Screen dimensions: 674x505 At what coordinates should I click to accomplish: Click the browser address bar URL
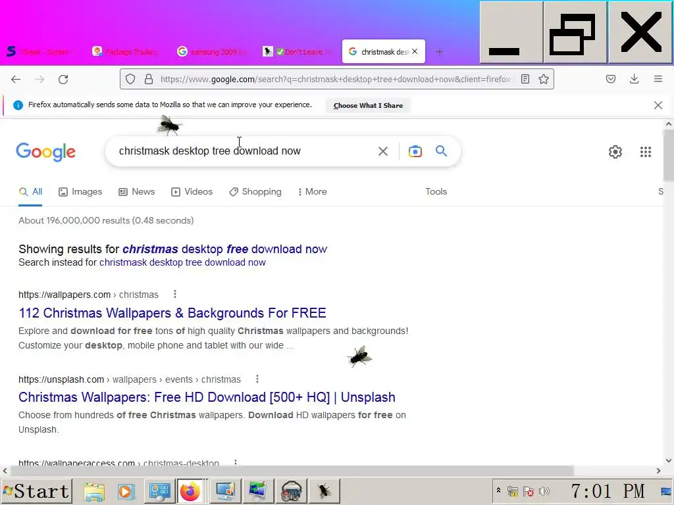tap(335, 79)
